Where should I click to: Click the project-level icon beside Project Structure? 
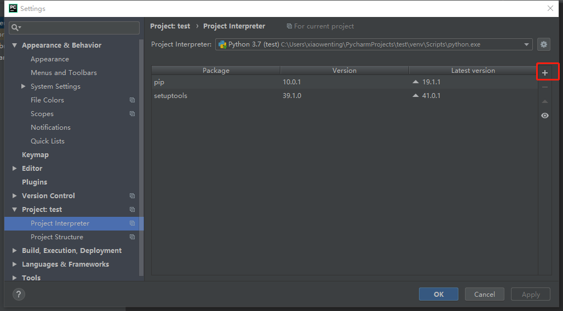[132, 237]
